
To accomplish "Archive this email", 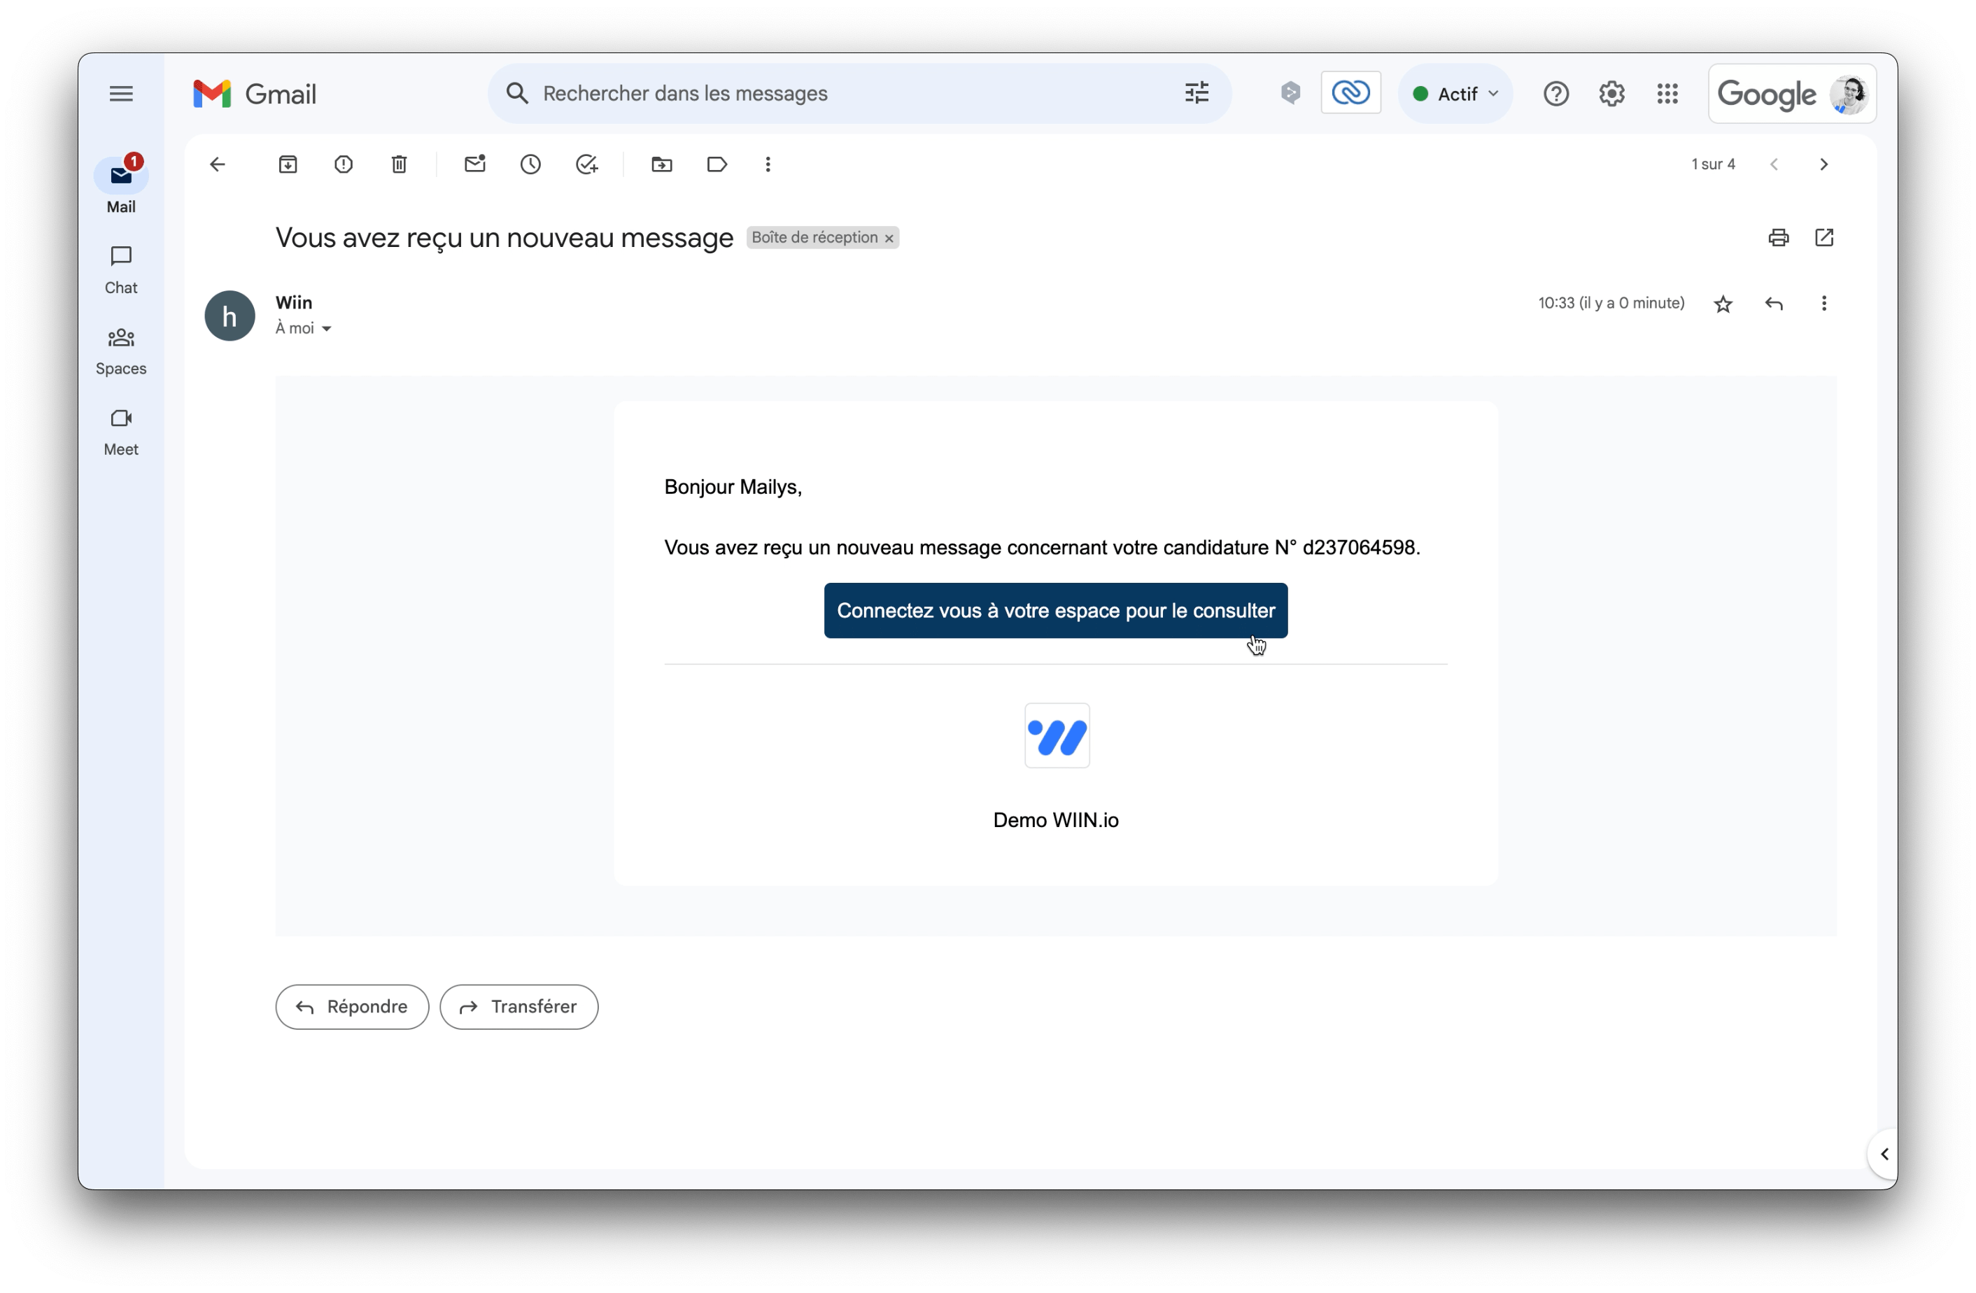I will pos(288,164).
